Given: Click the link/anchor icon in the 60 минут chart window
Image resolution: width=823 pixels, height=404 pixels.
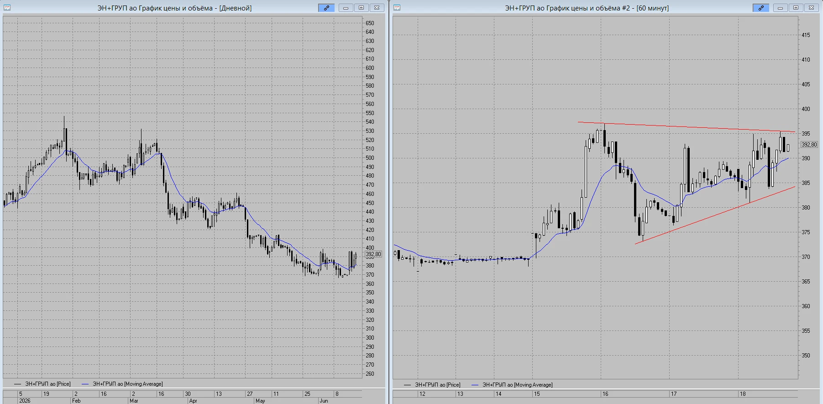Looking at the screenshot, I should (761, 8).
